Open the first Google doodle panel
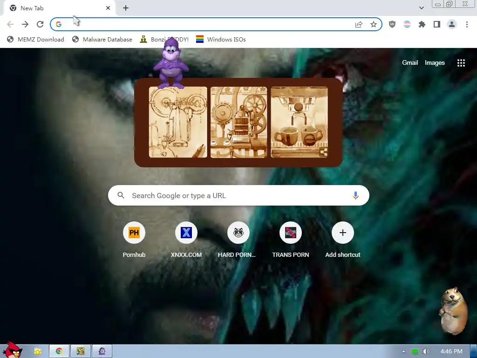The image size is (477, 358). tap(178, 122)
